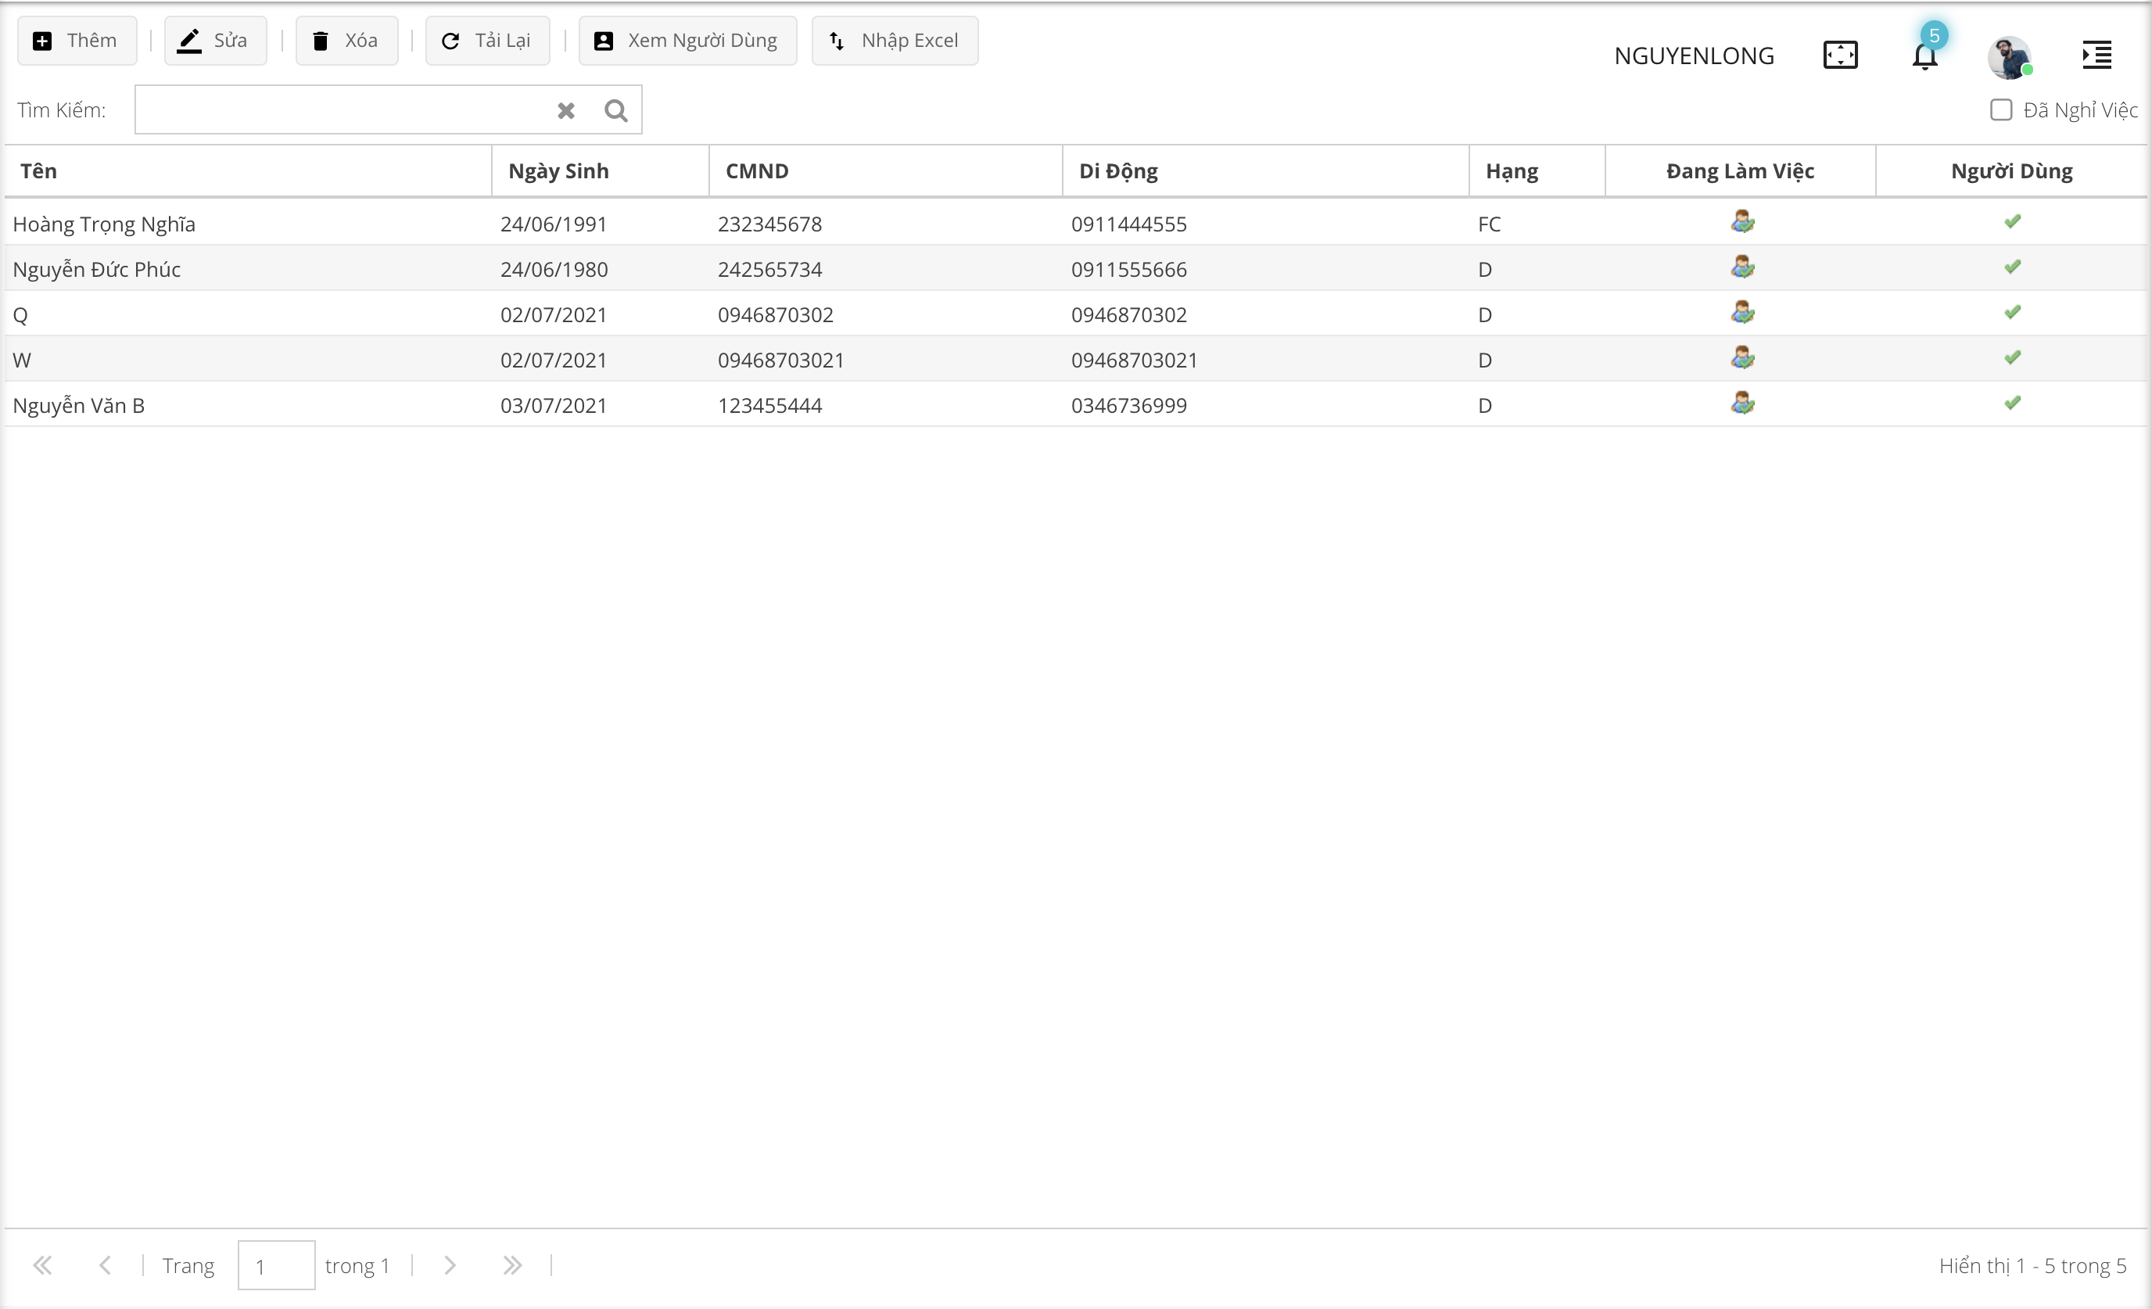Screen dimensions: 2152x1309
Task: Click the Thêm add button
Action: point(77,41)
